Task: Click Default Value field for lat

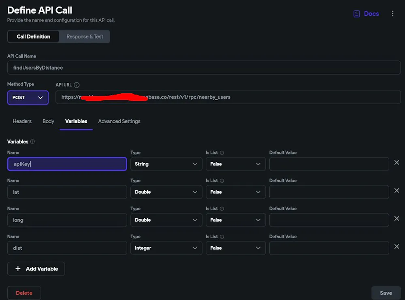Action: click(329, 192)
